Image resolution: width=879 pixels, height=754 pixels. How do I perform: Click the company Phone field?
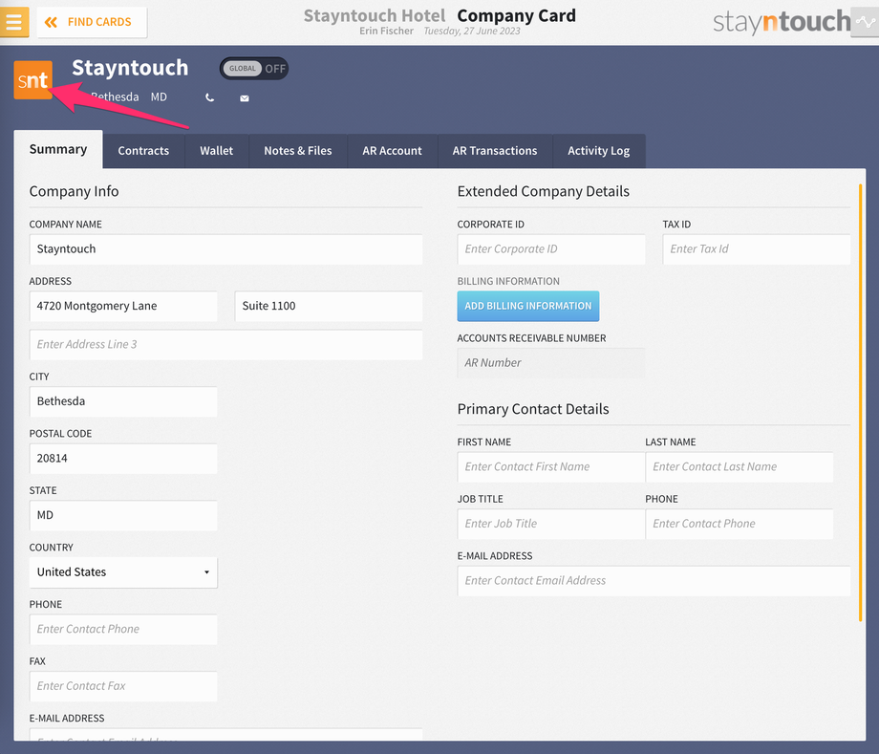(123, 629)
